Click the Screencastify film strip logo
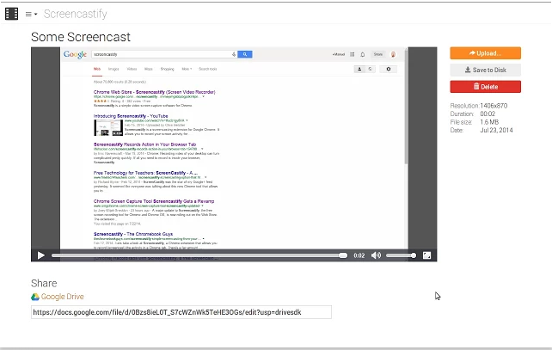 (x=12, y=14)
